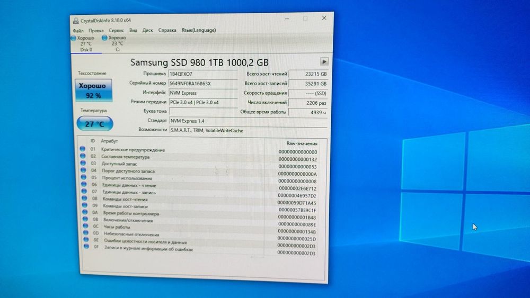
Task: Select the Доступный запас row text
Action: pyautogui.click(x=119, y=164)
